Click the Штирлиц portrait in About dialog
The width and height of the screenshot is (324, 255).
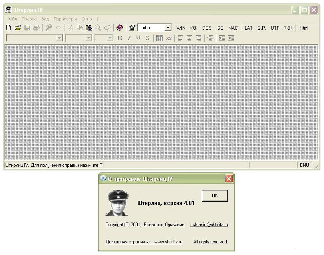click(117, 203)
